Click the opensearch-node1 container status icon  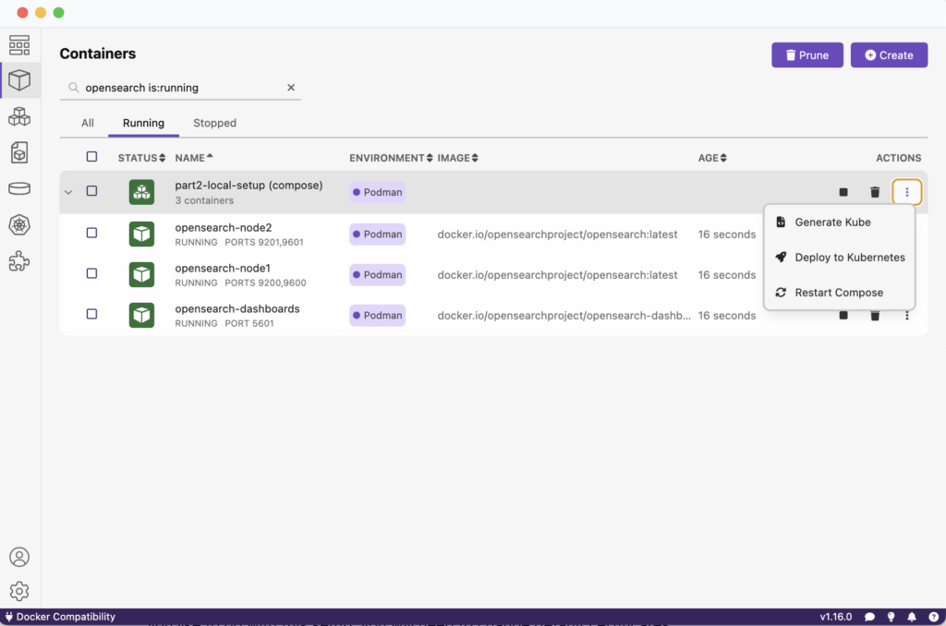[141, 274]
